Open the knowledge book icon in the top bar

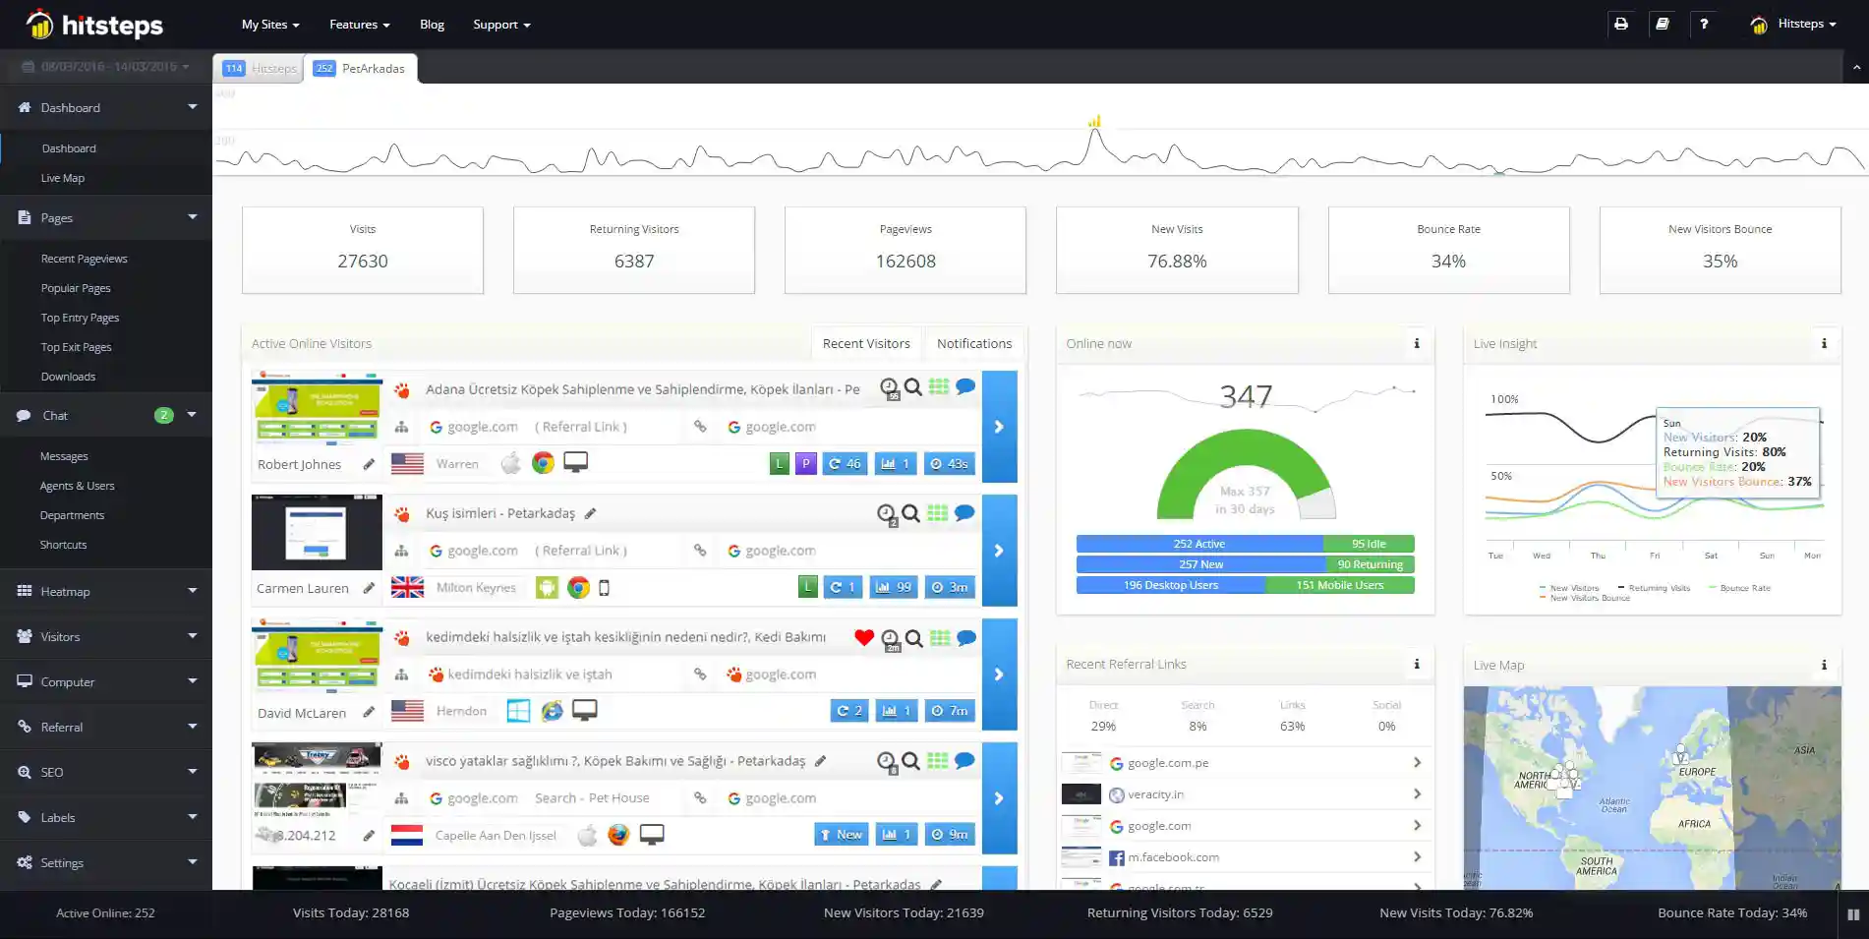tap(1663, 23)
